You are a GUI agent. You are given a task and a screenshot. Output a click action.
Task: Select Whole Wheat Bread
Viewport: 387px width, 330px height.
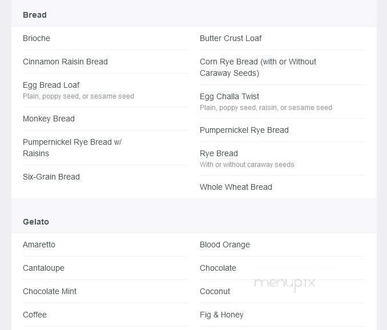236,187
